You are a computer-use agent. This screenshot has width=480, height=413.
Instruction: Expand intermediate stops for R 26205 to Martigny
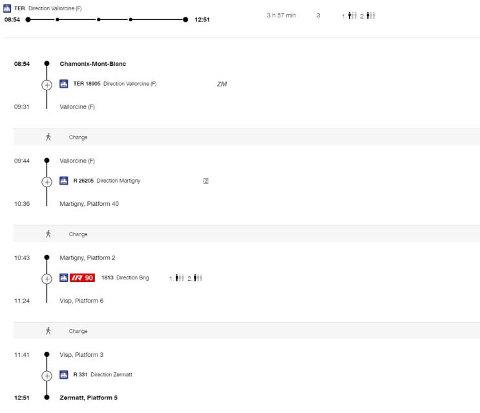click(x=47, y=181)
